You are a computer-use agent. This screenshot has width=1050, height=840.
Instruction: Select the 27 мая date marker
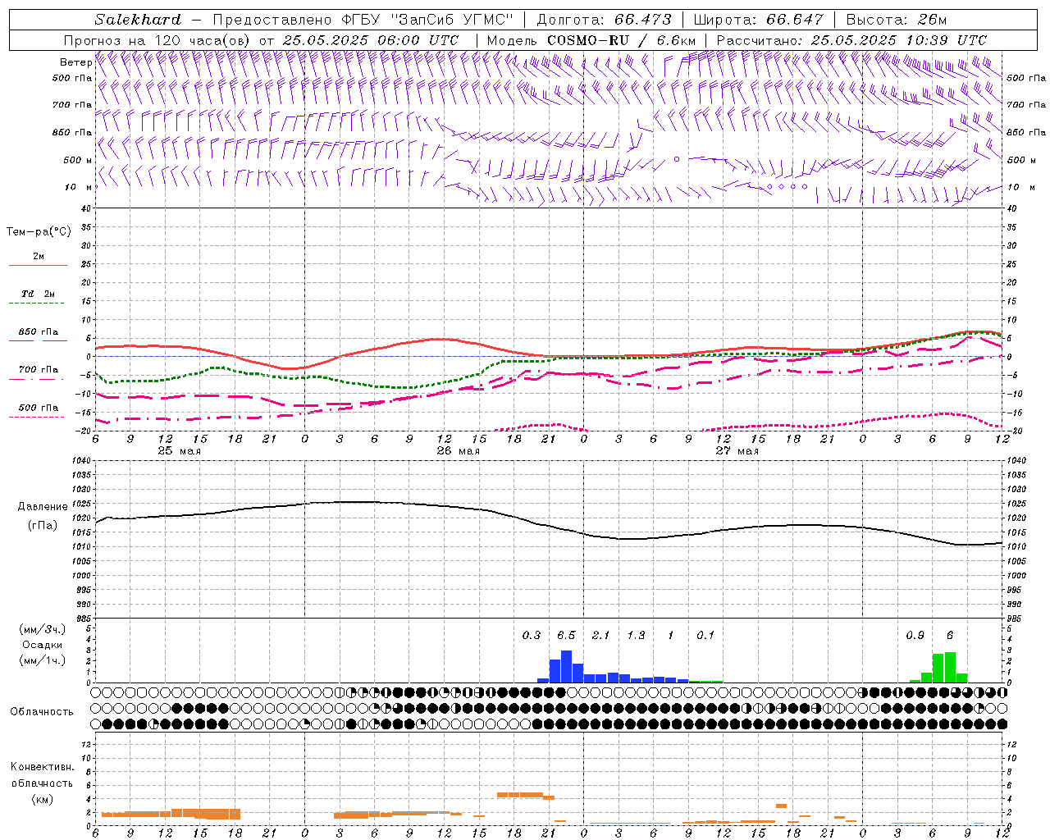point(737,451)
